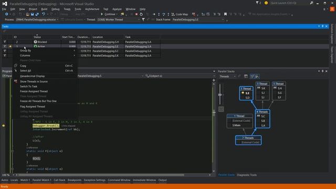Open the Threads view dropdown in Parallel Stacks

coord(227,77)
